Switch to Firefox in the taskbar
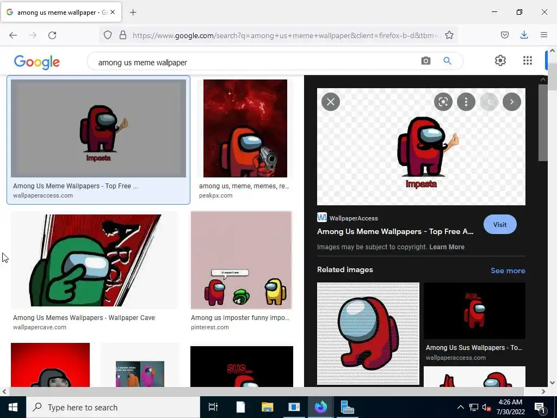557x418 pixels. pyautogui.click(x=321, y=407)
